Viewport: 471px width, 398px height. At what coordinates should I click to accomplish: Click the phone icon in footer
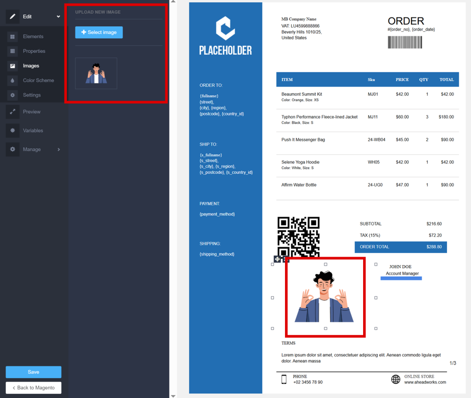pos(284,379)
